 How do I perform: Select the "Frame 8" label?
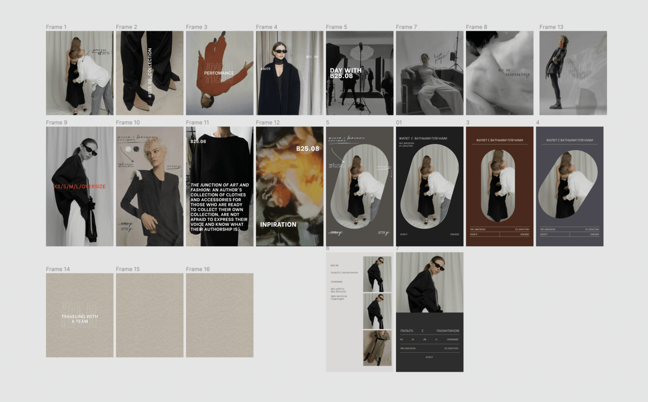477,27
